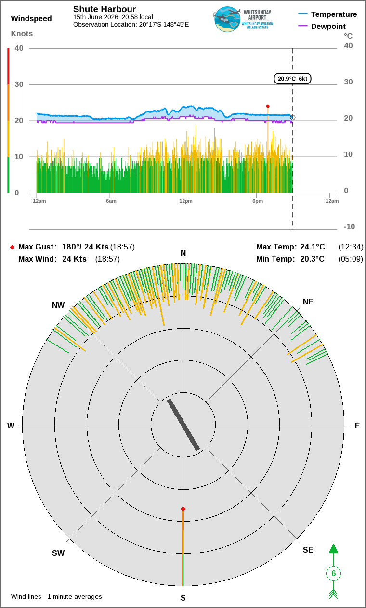Click the W compass label
The height and width of the screenshot is (608, 366).
pos(11,426)
